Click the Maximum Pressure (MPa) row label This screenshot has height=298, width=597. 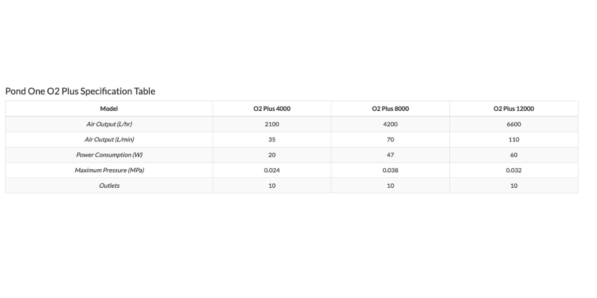point(109,170)
